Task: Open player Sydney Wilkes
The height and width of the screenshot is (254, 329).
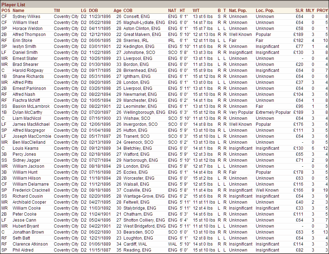Action: click(26, 17)
